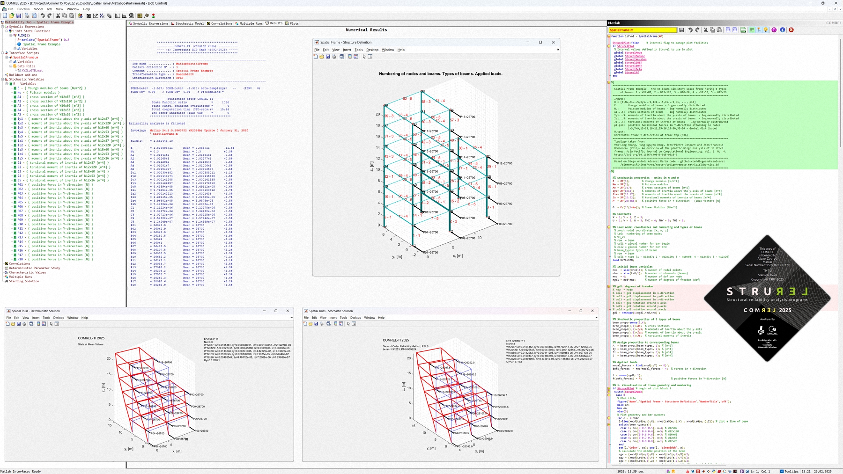This screenshot has width=843, height=474.
Task: Open the Desktop menu in Stochastic Solution window
Action: [356, 318]
